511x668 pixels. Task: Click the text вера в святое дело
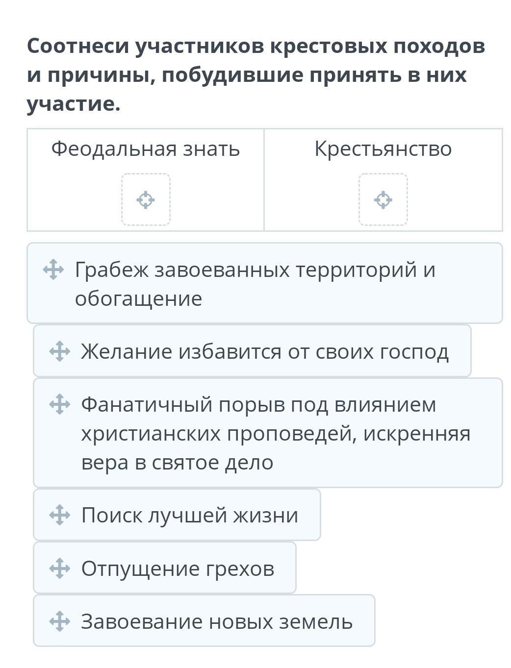[x=177, y=462]
